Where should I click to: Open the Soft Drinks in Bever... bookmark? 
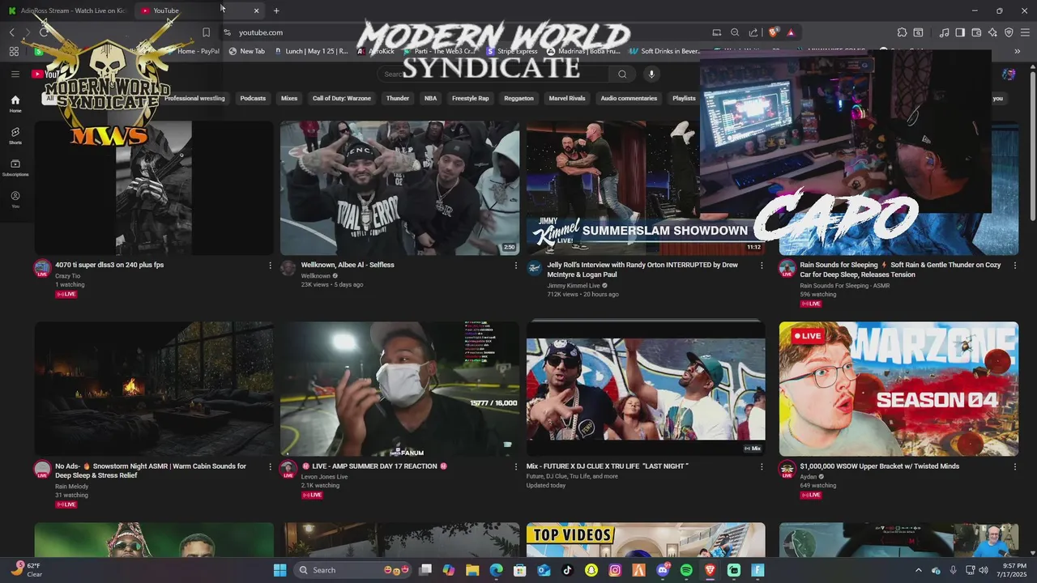click(664, 51)
